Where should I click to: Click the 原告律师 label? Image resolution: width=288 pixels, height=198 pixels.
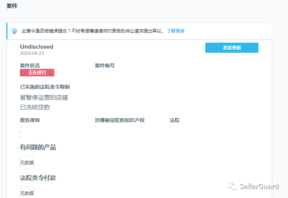[30, 120]
